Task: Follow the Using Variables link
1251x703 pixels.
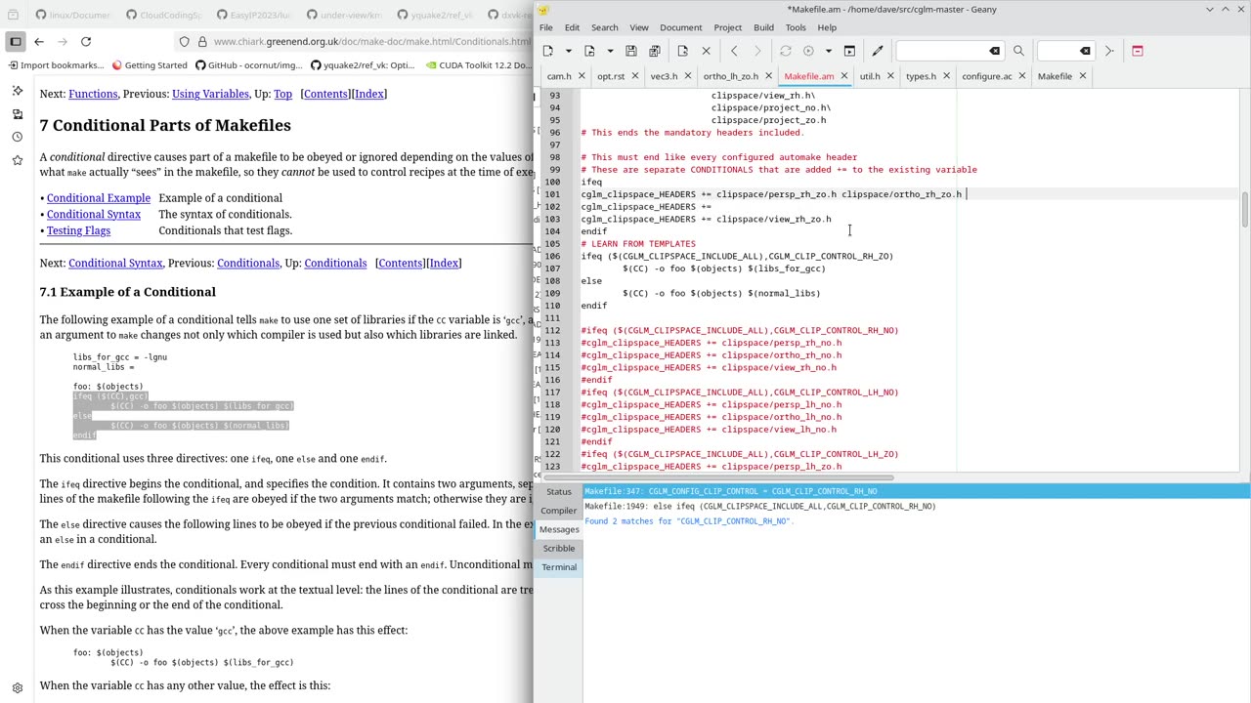Action: tap(210, 94)
